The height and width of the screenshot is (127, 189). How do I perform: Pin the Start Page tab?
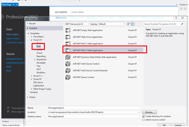point(14,4)
